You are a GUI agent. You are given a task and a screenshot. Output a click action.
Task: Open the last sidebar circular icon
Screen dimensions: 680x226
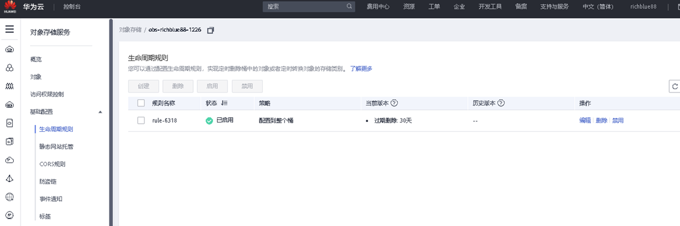(x=10, y=215)
